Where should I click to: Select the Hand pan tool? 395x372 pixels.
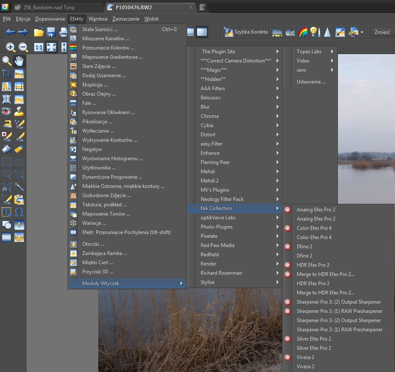click(19, 61)
